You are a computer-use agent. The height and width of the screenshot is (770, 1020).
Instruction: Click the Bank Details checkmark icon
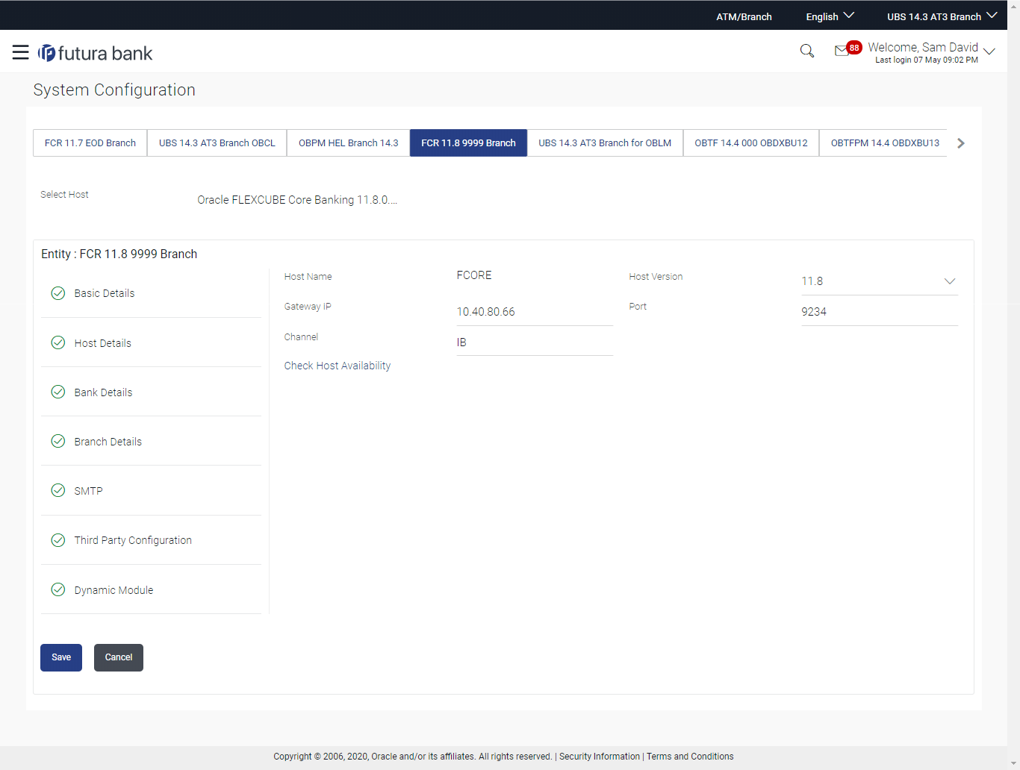tap(58, 392)
